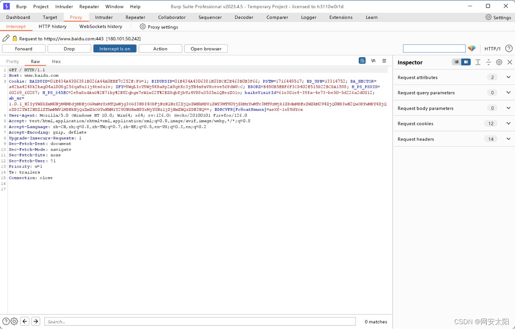Click the pencil edit icon beside request target
The width and height of the screenshot is (515, 329).
6,38
